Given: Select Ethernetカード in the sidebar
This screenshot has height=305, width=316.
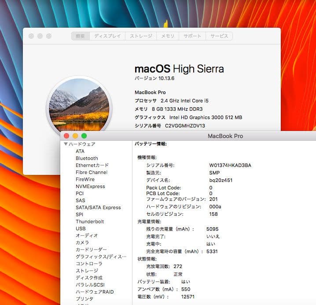Looking at the screenshot, I should click(92, 165).
